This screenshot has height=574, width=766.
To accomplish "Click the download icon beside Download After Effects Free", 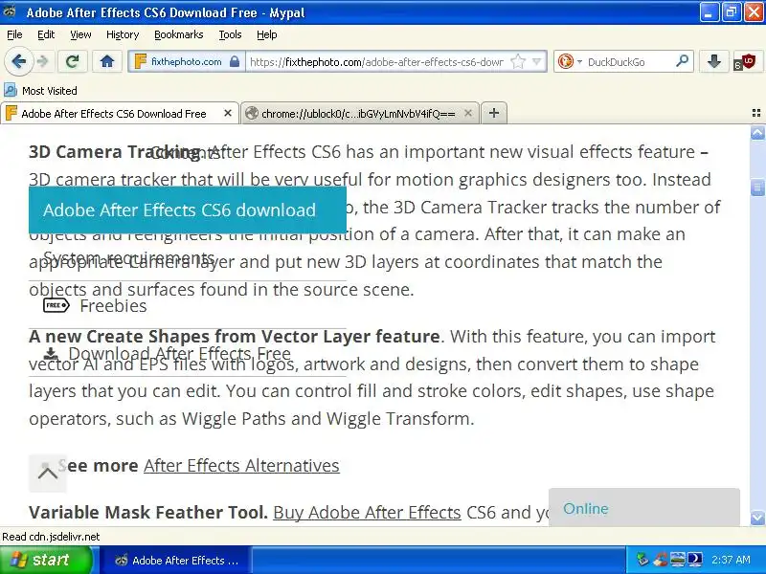I will [51, 354].
